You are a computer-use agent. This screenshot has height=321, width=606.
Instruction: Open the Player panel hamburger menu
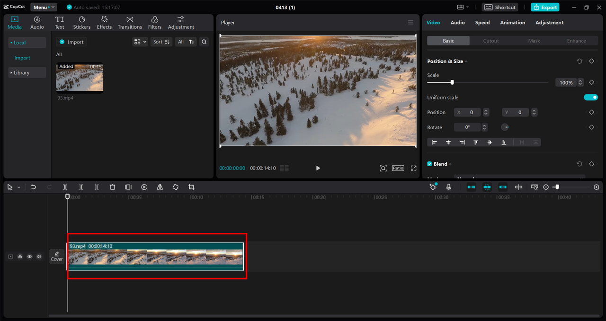tap(410, 22)
